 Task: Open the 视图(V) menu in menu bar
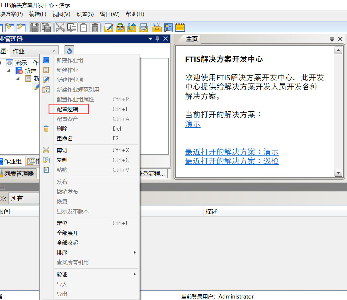click(x=61, y=14)
